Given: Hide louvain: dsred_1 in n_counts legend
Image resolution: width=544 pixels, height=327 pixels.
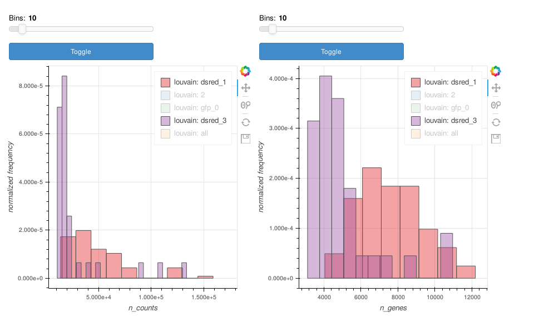Looking at the screenshot, I should coord(192,82).
